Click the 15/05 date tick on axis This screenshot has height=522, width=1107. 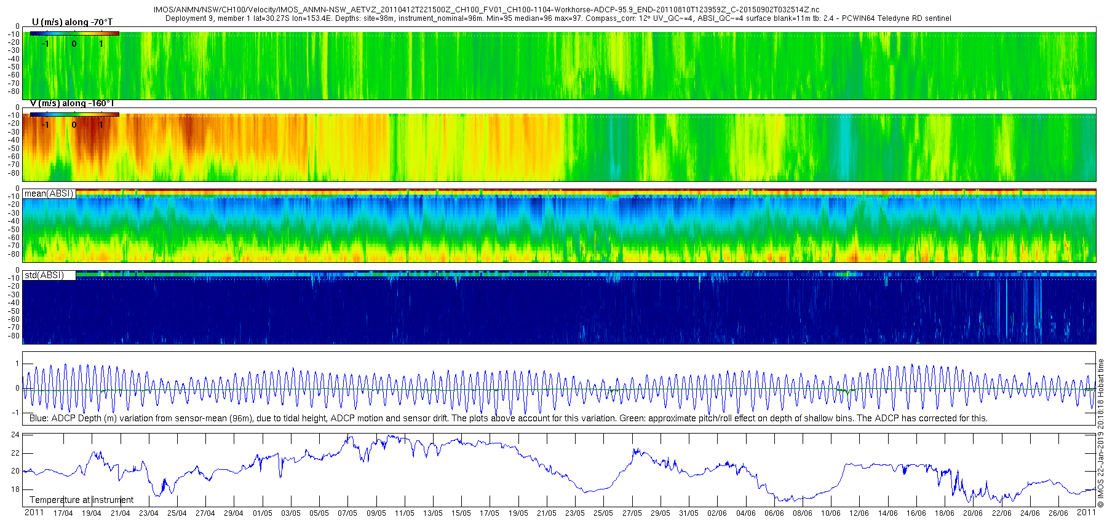[x=461, y=513]
